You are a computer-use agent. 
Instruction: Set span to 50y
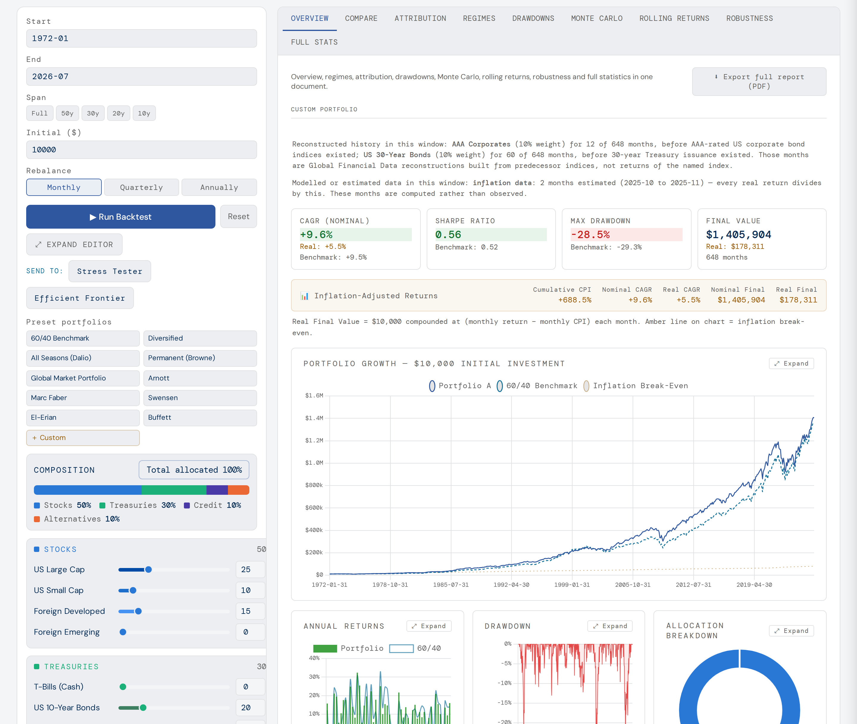[67, 113]
